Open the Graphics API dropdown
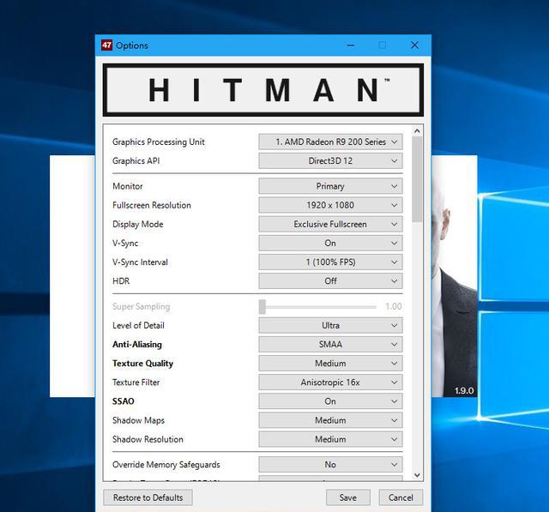Viewport: 549px width, 512px height. [330, 161]
